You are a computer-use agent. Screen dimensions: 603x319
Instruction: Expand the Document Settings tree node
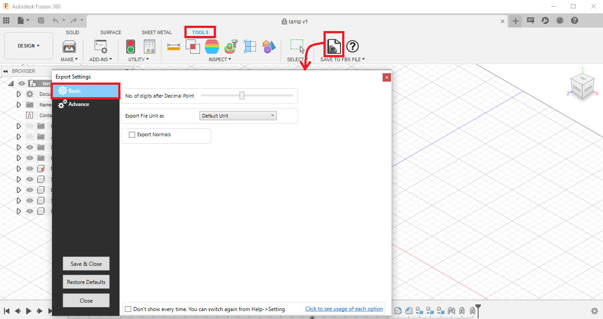[x=19, y=94]
